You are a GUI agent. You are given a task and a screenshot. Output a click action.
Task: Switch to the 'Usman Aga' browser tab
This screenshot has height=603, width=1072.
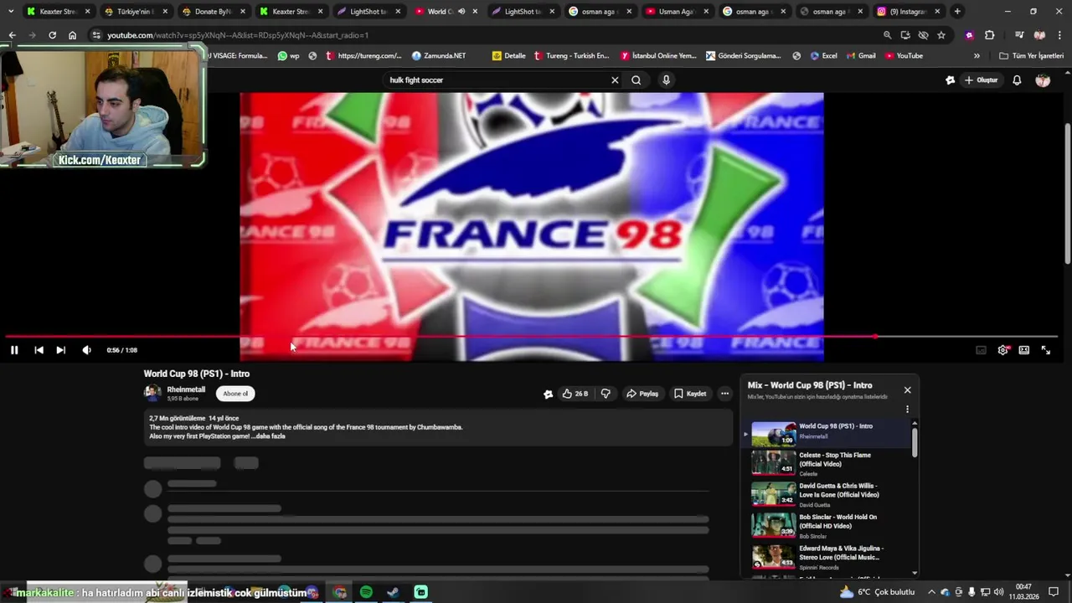pyautogui.click(x=676, y=12)
